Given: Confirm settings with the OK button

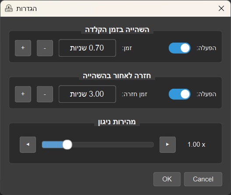Looking at the screenshot, I should 167,179.
